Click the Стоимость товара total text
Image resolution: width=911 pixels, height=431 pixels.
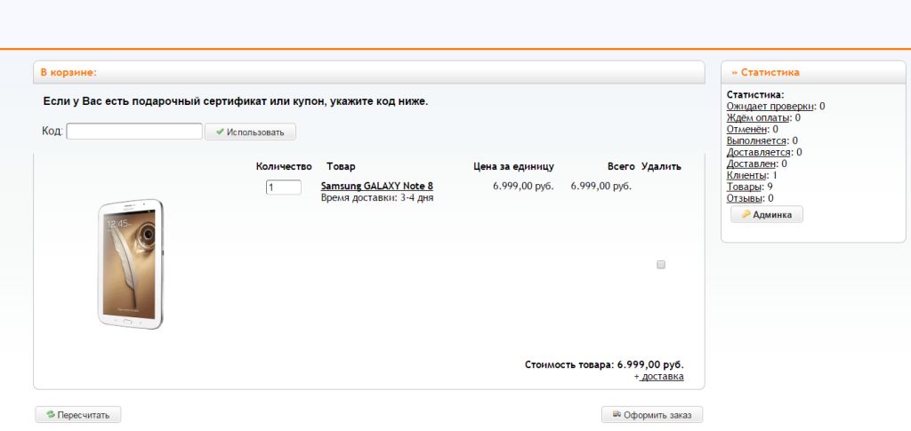[604, 365]
